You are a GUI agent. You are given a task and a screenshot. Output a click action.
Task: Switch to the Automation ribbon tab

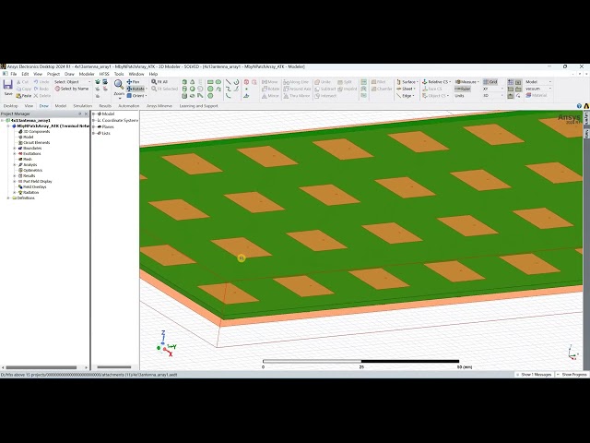[129, 106]
